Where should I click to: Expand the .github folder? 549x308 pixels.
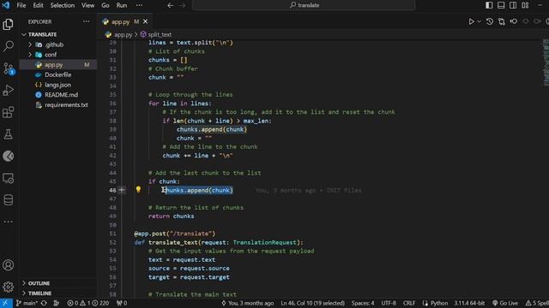pyautogui.click(x=57, y=44)
